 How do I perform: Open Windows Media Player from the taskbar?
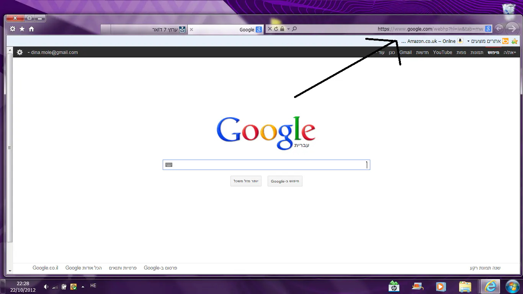tap(441, 286)
